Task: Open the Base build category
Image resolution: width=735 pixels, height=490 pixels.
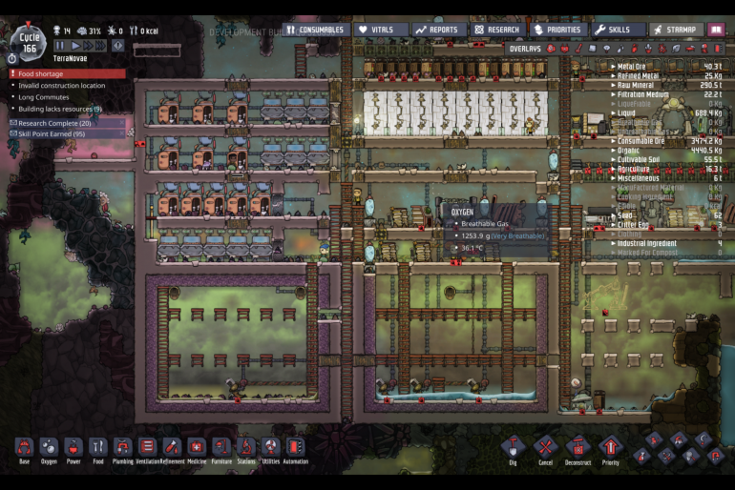Action: point(25,447)
